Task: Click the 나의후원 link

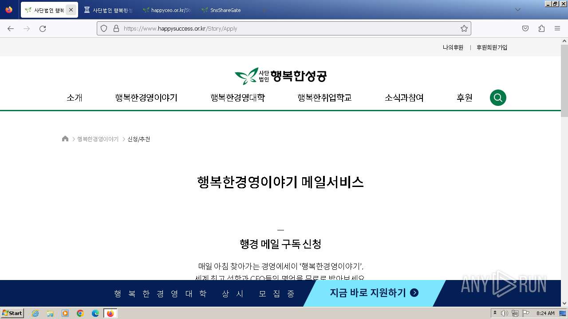Action: pyautogui.click(x=453, y=47)
